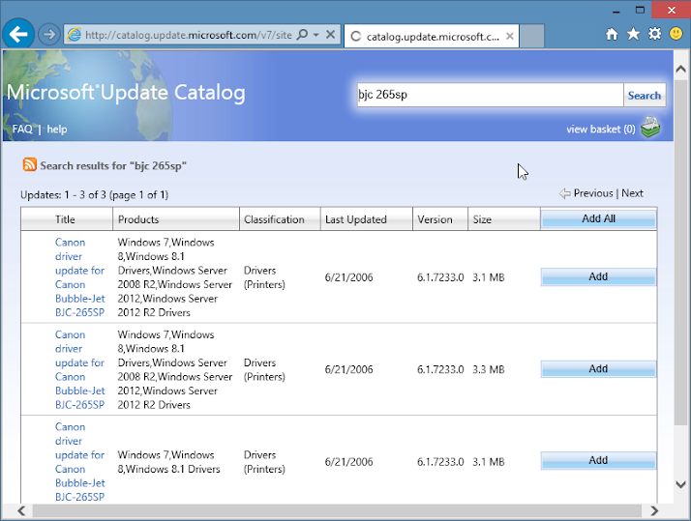Click the Add All button
691x521 pixels.
click(598, 218)
